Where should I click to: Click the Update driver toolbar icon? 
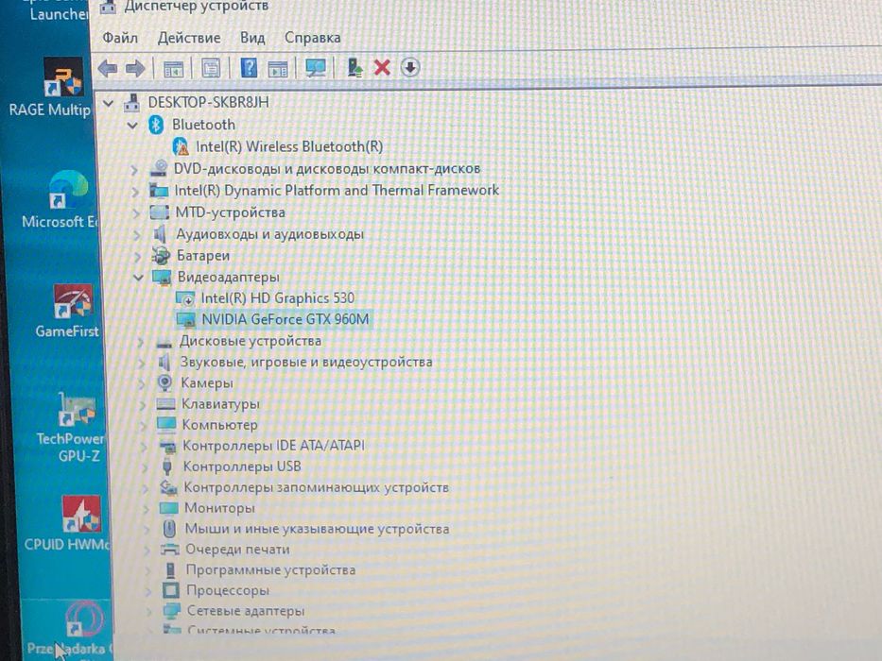355,67
